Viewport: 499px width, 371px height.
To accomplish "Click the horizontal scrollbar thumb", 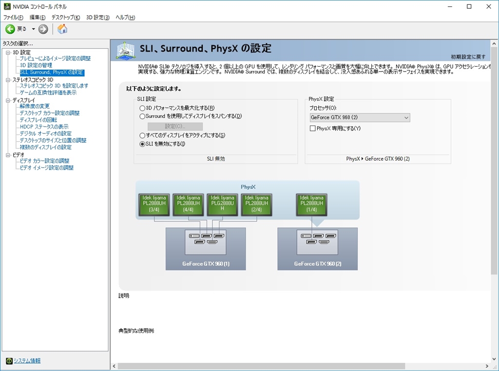I will (x=262, y=366).
